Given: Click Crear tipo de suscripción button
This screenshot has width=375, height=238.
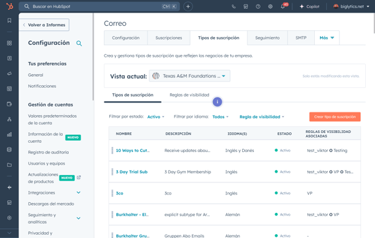Looking at the screenshot, I should 335,117.
